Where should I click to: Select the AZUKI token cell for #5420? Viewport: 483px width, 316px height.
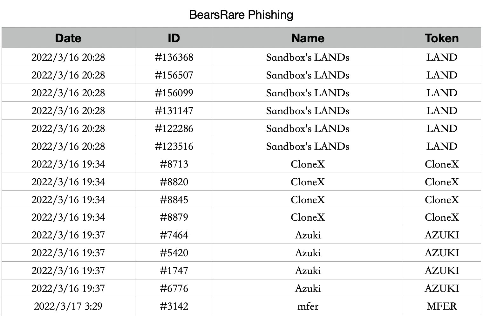442,253
